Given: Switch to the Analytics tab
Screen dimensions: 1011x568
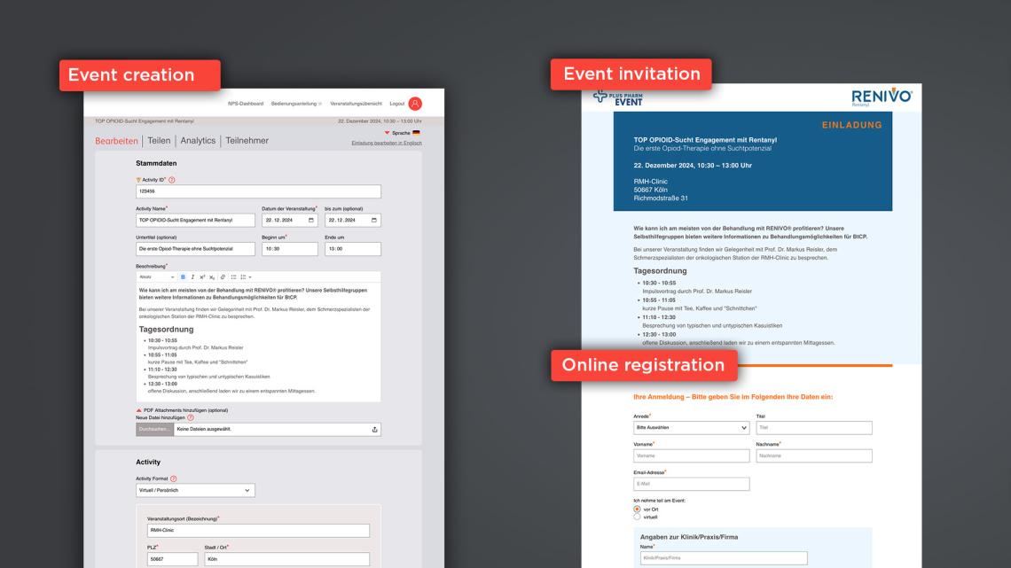Looking at the screenshot, I should coord(198,141).
